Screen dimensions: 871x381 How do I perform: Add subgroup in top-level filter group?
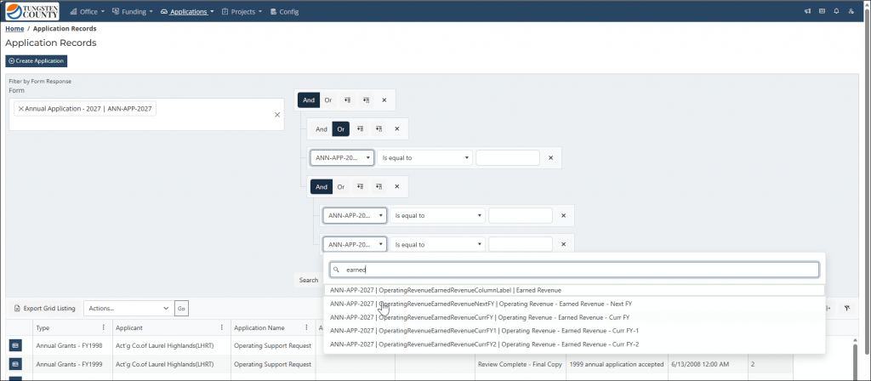coord(366,100)
